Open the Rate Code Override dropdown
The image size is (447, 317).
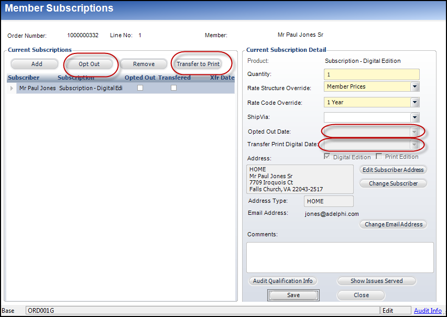pos(415,102)
